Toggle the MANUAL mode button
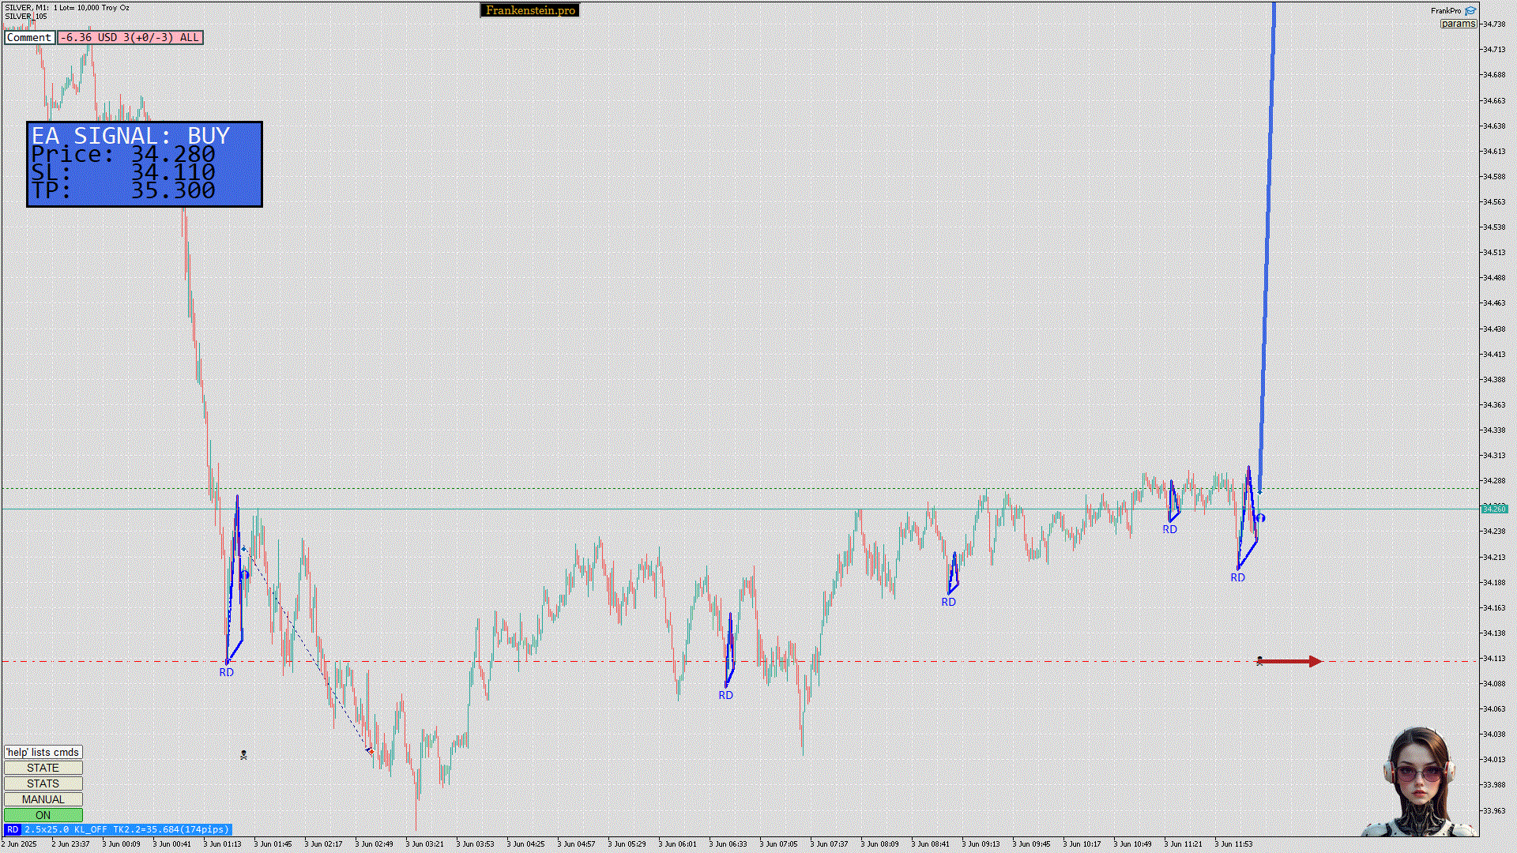The height and width of the screenshot is (853, 1517). click(43, 799)
